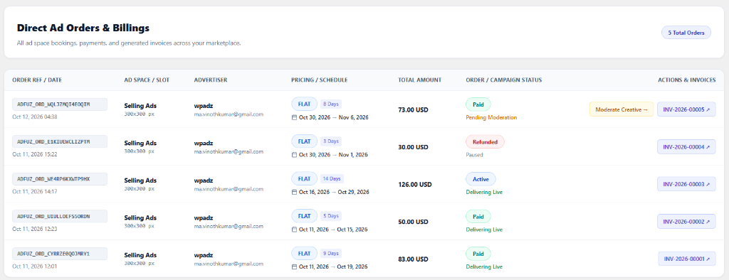Viewport: 729px width, 280px height.
Task: Click FLAT pricing badge next to 8 Days
Action: point(304,104)
